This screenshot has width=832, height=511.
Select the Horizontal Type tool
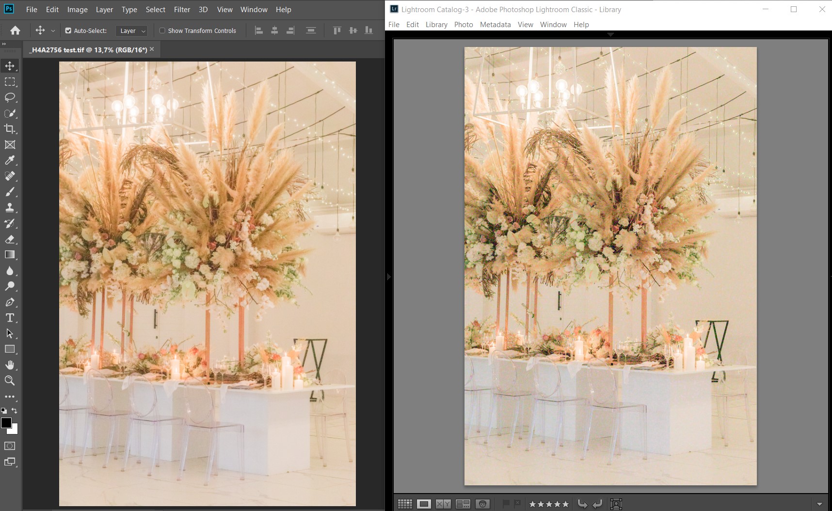10,318
